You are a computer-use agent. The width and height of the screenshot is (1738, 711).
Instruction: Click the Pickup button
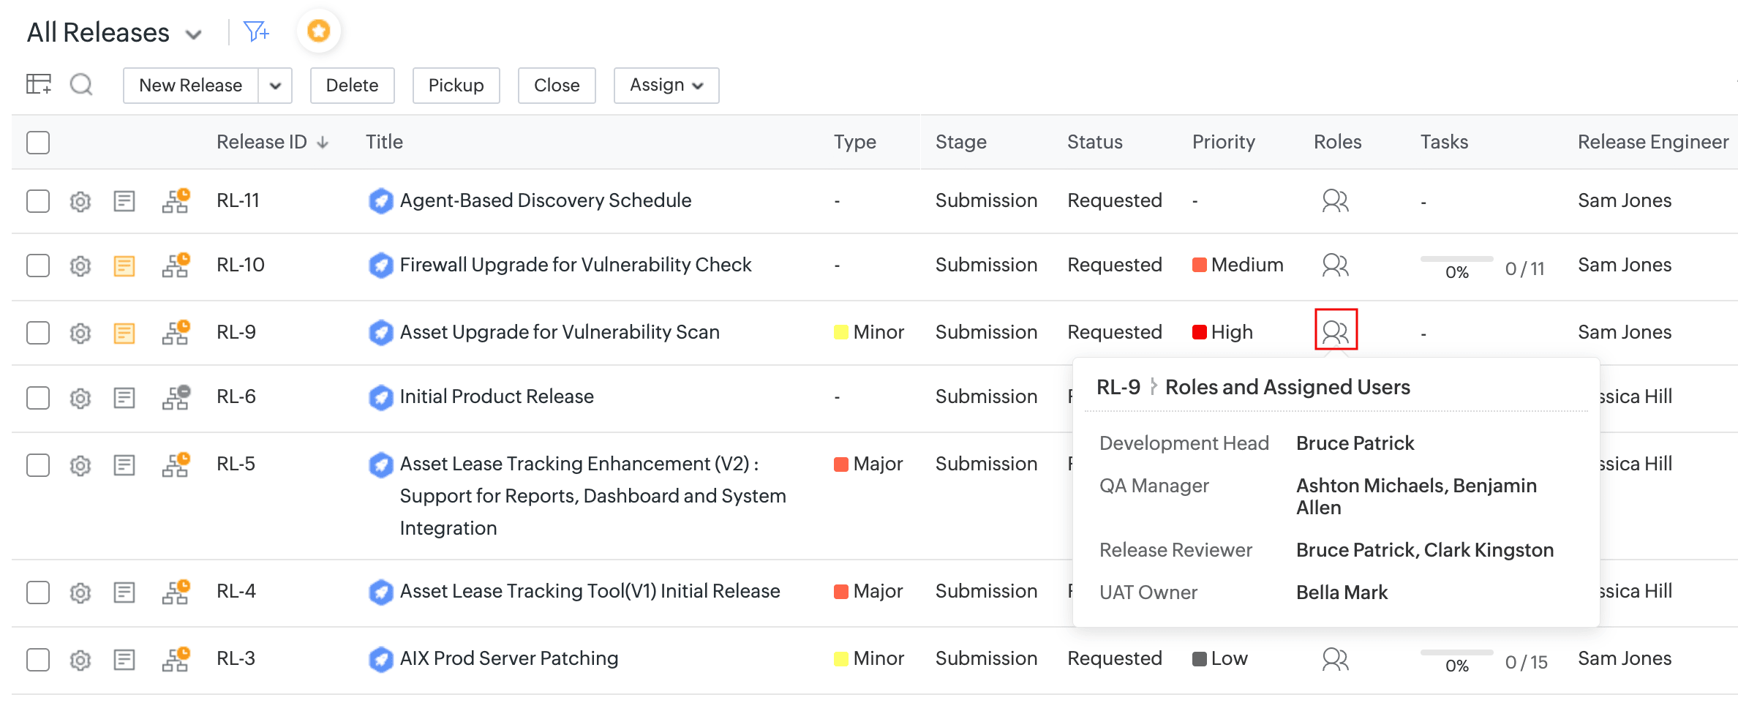click(456, 86)
